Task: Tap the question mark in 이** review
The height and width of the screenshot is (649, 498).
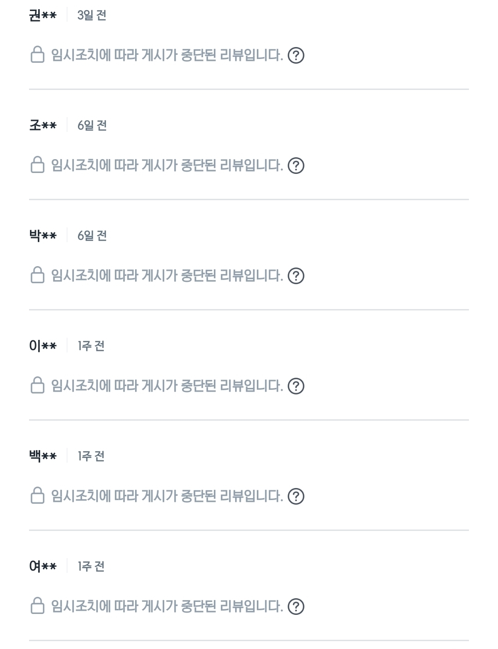Action: [296, 386]
